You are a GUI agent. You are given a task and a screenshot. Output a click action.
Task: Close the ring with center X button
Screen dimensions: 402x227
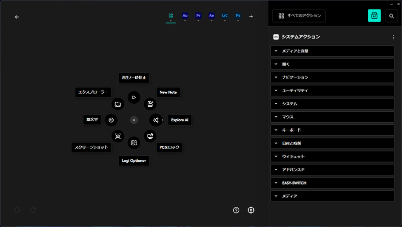coord(134,120)
